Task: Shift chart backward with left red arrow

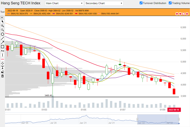Action: pos(177,14)
